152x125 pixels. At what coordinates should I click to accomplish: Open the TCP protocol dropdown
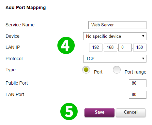tap(115, 59)
